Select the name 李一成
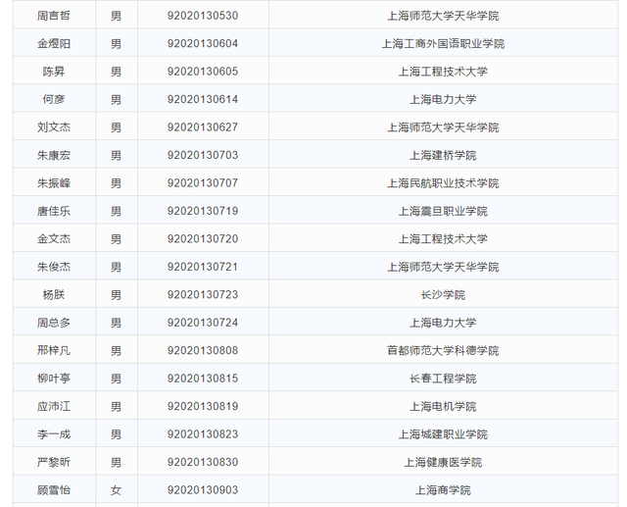 [54, 434]
